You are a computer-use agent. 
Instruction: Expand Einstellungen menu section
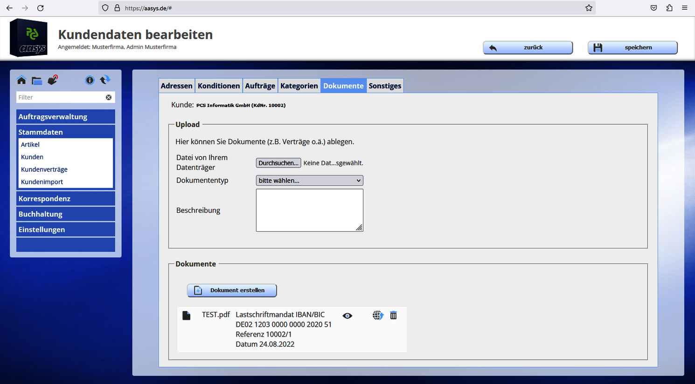click(66, 229)
